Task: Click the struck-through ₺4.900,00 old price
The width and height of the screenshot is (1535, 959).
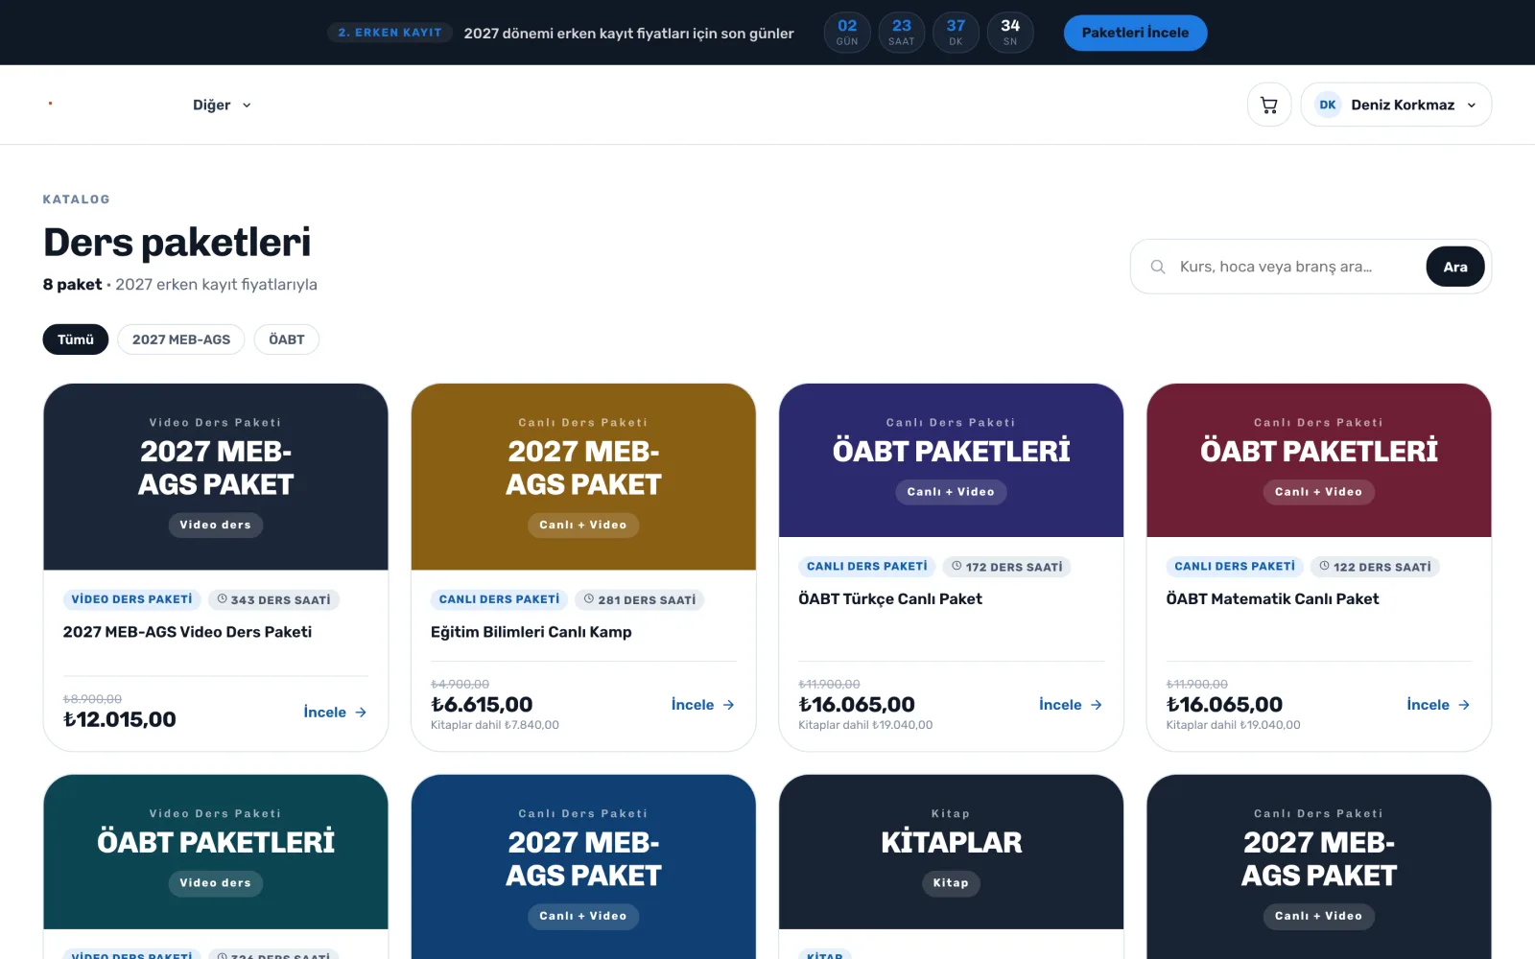Action: [x=460, y=684]
